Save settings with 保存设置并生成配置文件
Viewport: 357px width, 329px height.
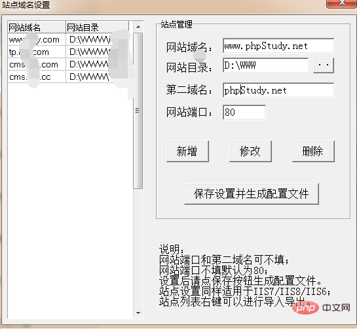pyautogui.click(x=251, y=194)
